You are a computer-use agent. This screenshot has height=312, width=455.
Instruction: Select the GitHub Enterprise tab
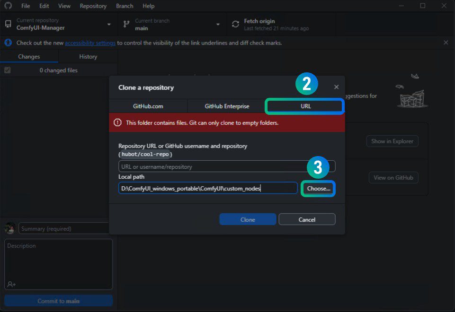227,106
